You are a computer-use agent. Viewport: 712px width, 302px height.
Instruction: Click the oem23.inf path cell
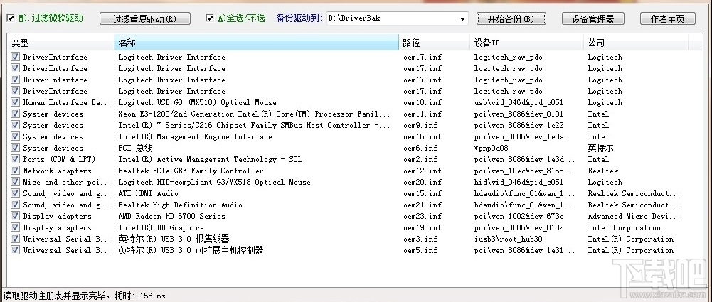423,216
